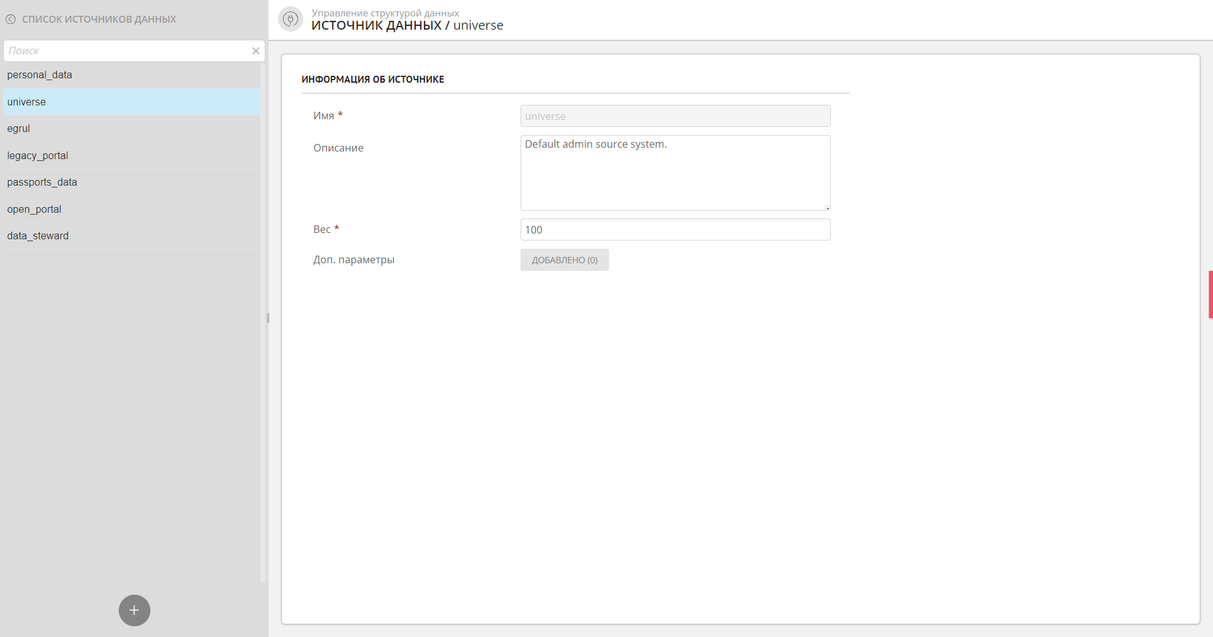Click into the Описание textarea
Screen dimensions: 1213x637
(x=675, y=173)
